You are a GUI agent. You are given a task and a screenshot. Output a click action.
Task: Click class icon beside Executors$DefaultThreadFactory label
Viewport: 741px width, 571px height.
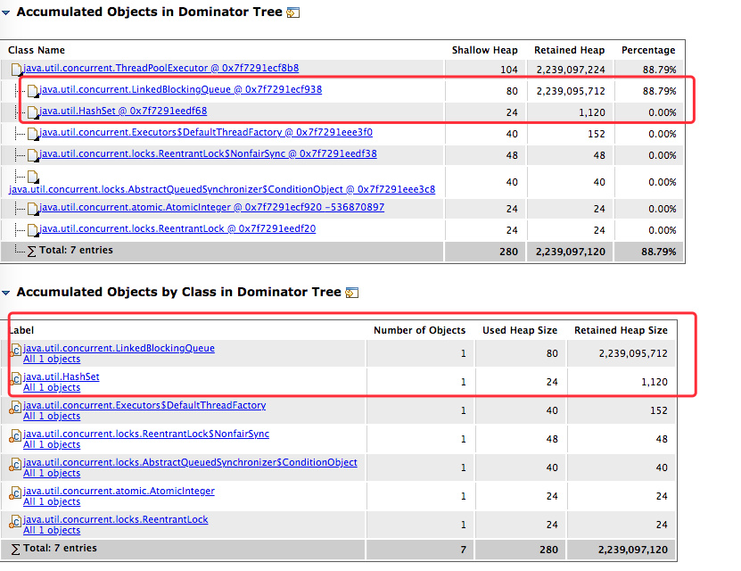click(15, 407)
